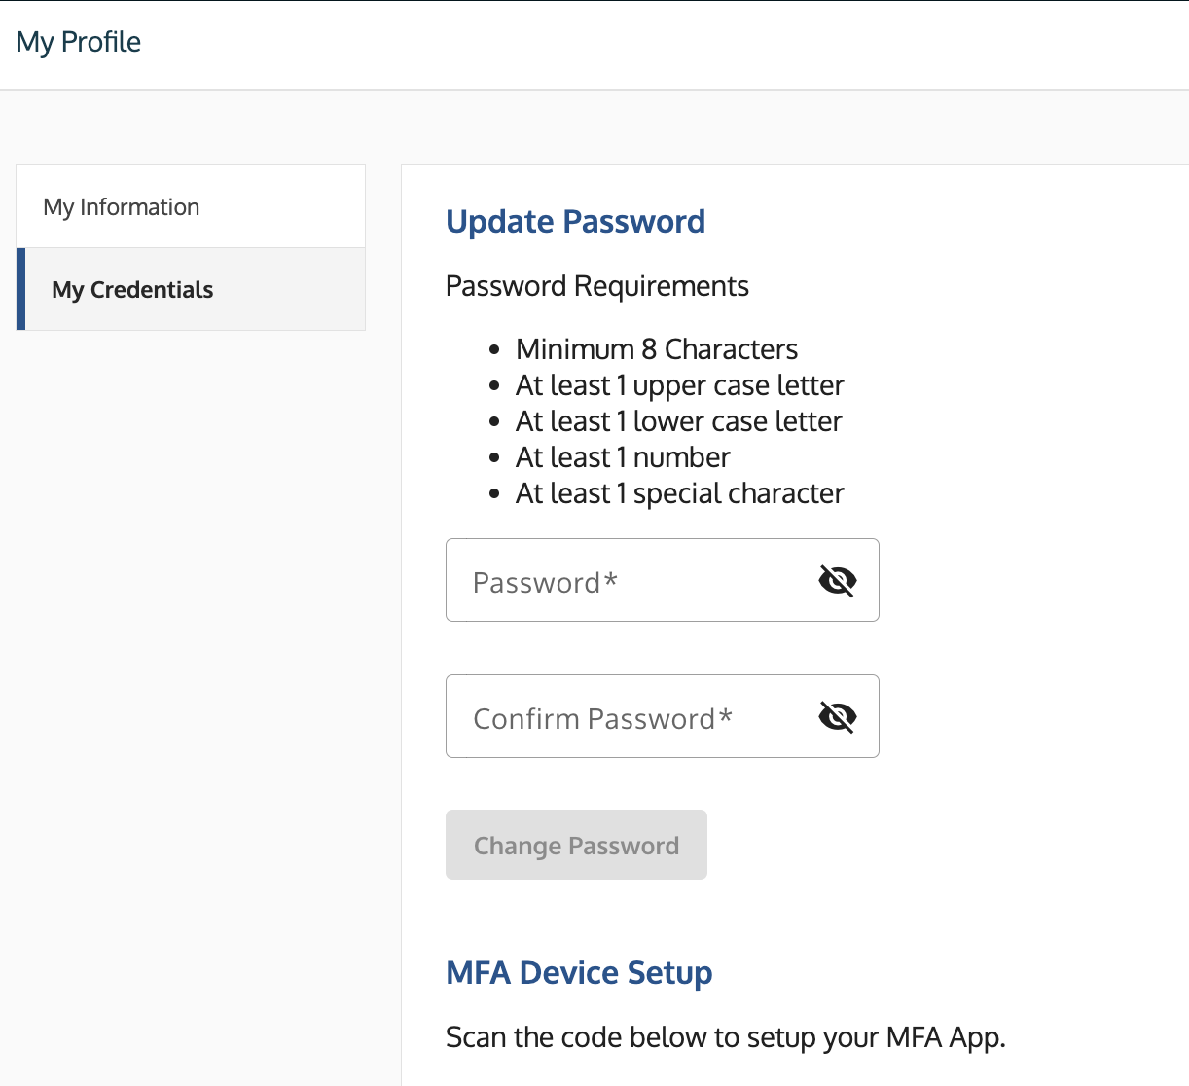Click the MFA Device Setup heading
This screenshot has height=1086, width=1189.
pos(579,972)
